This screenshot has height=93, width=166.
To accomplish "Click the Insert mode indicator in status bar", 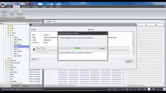I will [x=139, y=89].
